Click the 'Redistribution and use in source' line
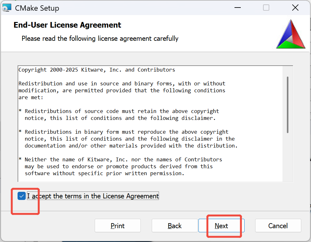 click(122, 83)
